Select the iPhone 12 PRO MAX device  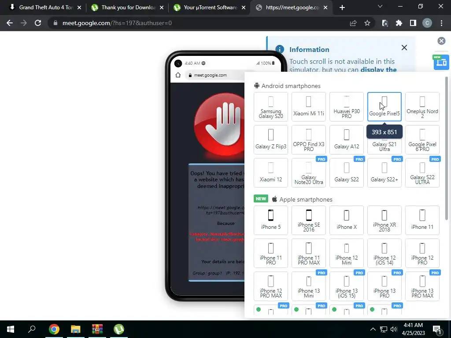point(271,286)
